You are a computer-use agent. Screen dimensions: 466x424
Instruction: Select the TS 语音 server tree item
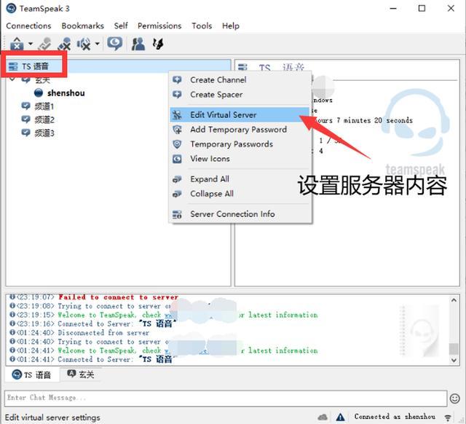tap(118, 66)
